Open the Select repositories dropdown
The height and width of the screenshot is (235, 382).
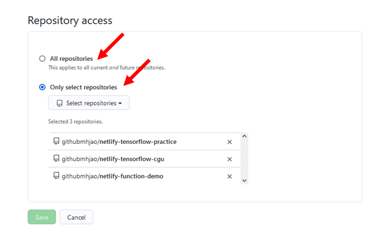pyautogui.click(x=89, y=103)
